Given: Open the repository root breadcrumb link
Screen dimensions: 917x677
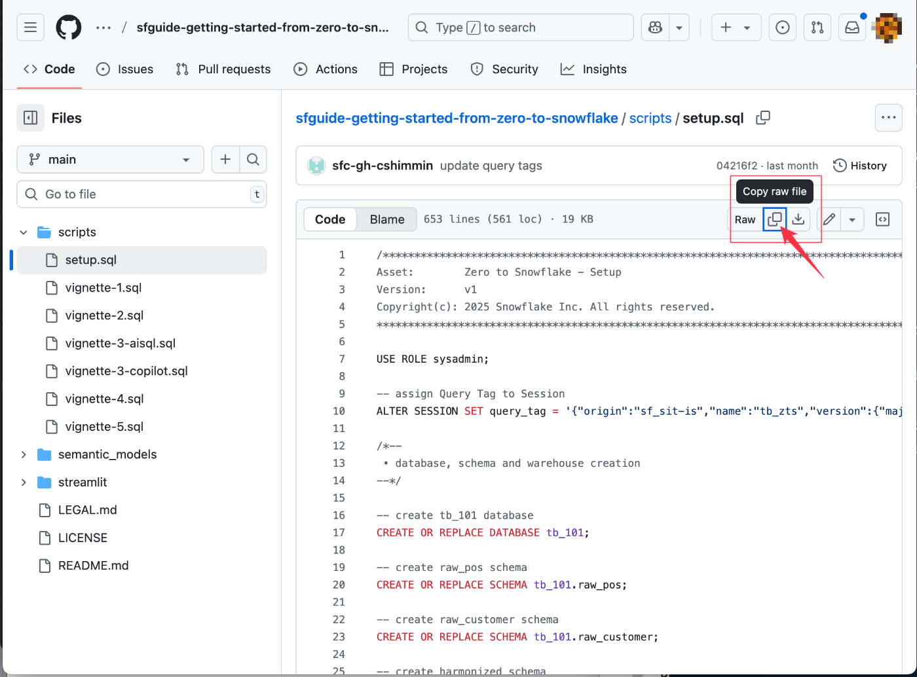Looking at the screenshot, I should [457, 118].
